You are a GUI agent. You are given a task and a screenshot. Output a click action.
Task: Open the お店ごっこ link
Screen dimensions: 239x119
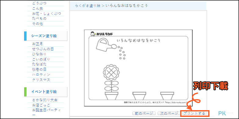click(41, 105)
